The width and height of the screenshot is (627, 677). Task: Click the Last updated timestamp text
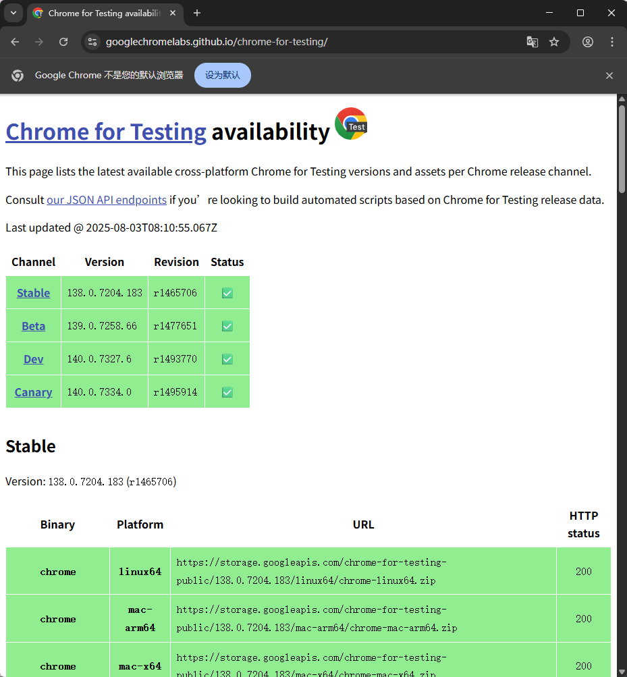click(x=111, y=227)
